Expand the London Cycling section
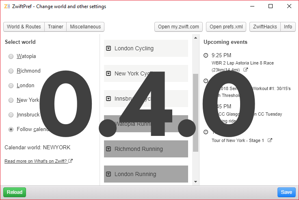 tap(146, 48)
